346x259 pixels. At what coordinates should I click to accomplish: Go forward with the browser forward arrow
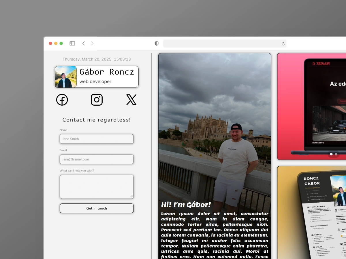92,43
